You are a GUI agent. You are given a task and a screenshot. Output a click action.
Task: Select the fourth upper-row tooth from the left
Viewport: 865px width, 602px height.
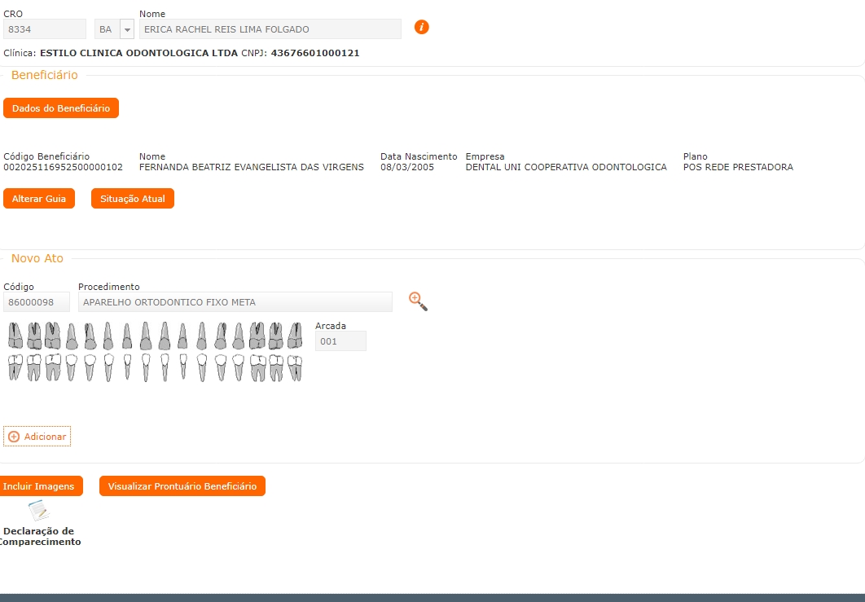(x=72, y=336)
